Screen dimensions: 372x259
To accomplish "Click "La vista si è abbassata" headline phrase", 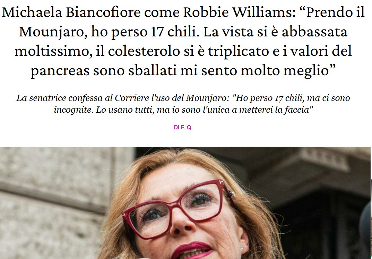I will (275, 32).
